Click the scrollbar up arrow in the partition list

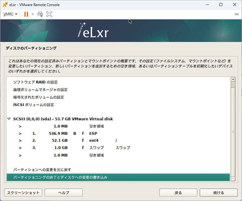point(233,79)
